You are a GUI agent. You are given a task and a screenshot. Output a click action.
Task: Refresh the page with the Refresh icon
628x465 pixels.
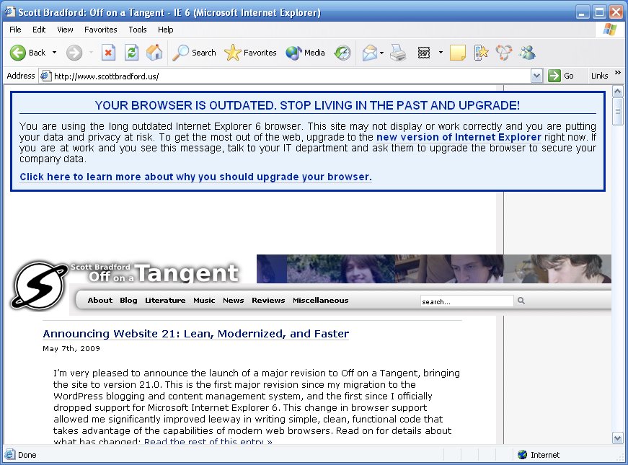tap(131, 53)
